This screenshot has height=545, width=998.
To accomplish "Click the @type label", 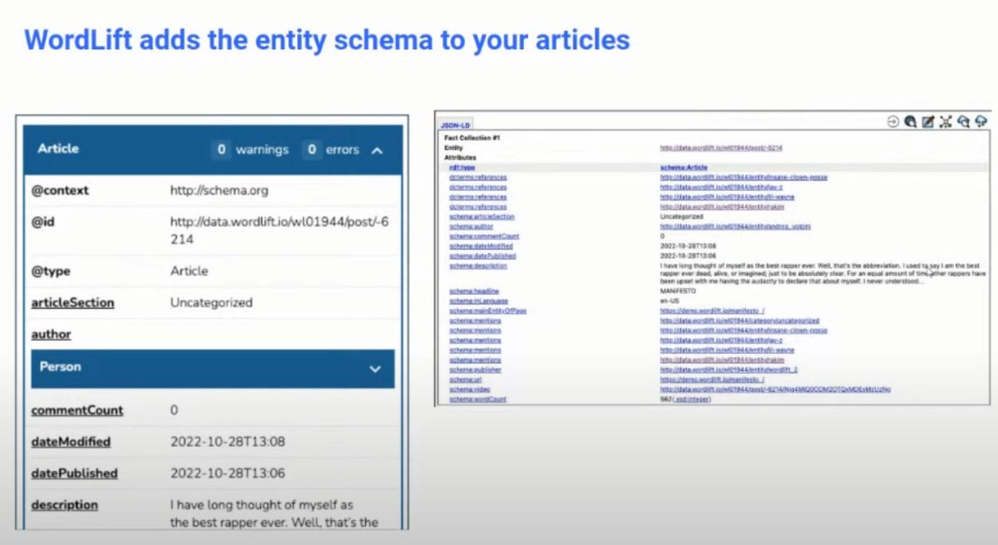I will (49, 271).
